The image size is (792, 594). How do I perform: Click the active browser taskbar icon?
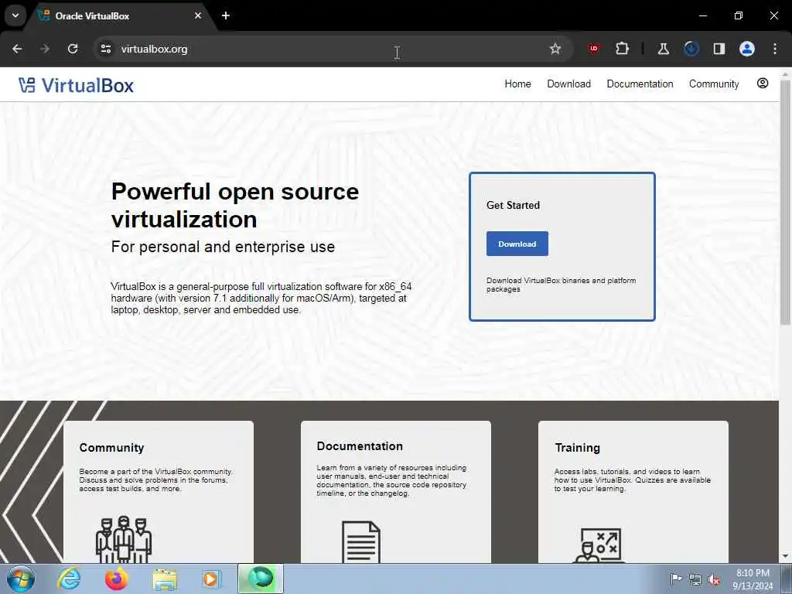coord(261,579)
